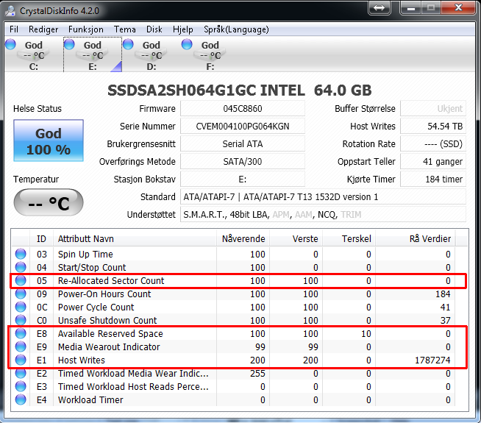Click status orb of Spin Up Time row
Viewport: 481px width, 423px height.
(21, 254)
